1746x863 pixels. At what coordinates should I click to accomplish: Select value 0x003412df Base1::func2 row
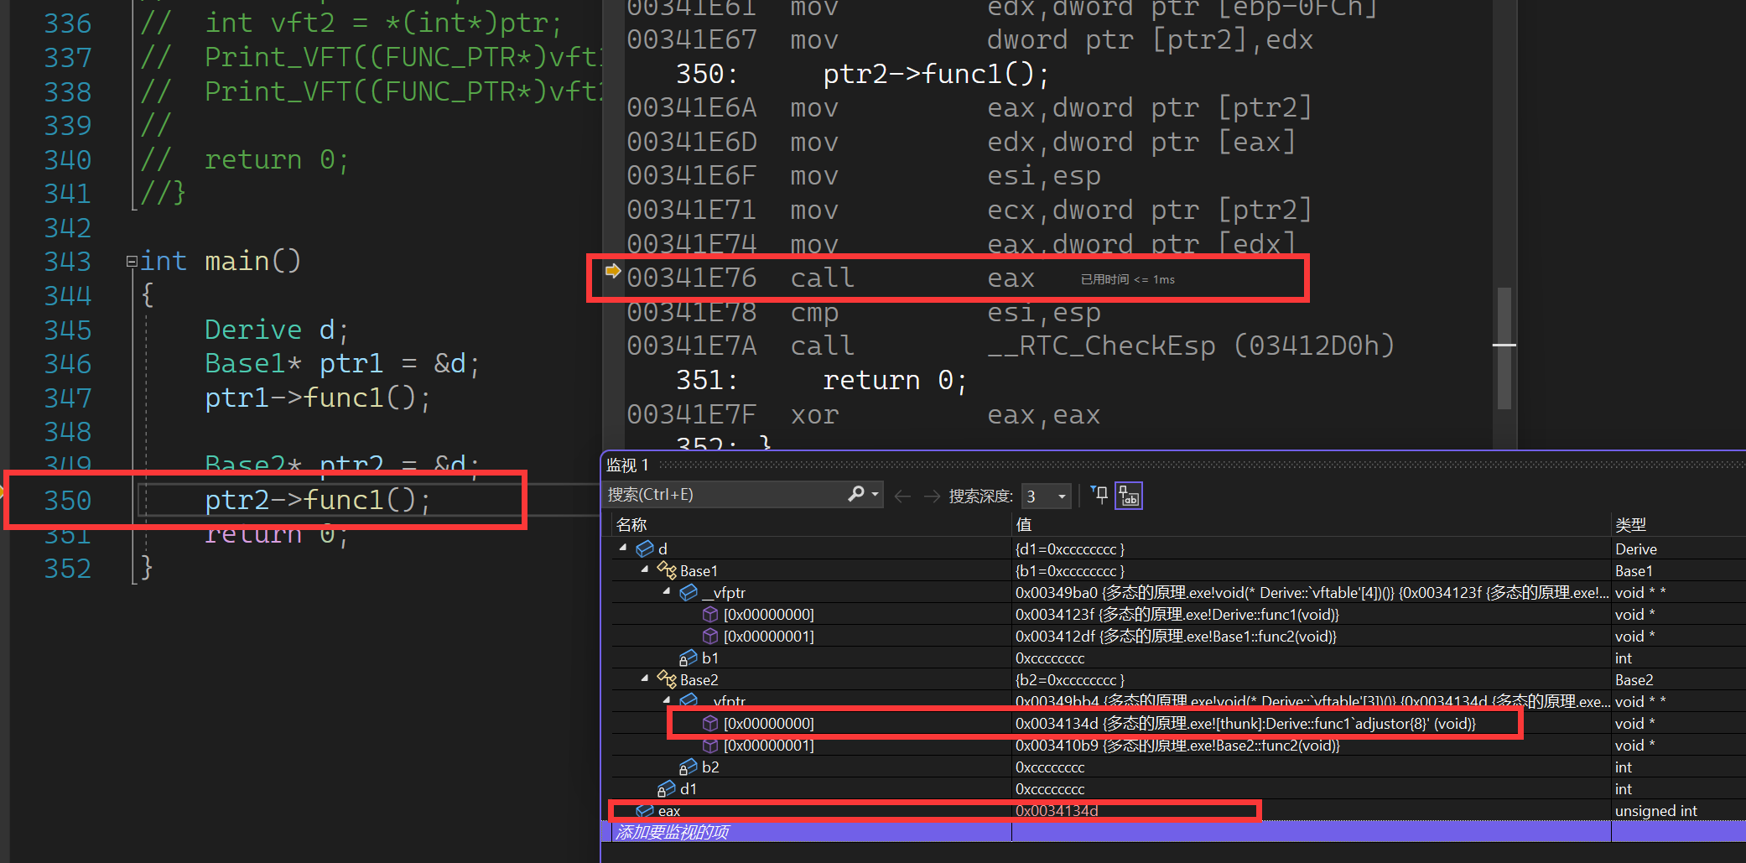tap(1176, 636)
